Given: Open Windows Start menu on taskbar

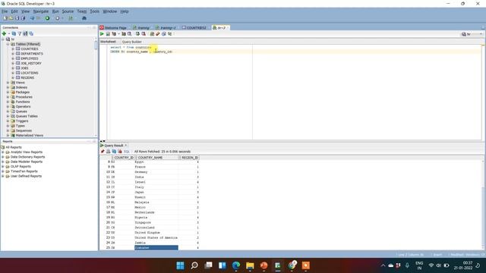Looking at the screenshot, I should tap(181, 265).
